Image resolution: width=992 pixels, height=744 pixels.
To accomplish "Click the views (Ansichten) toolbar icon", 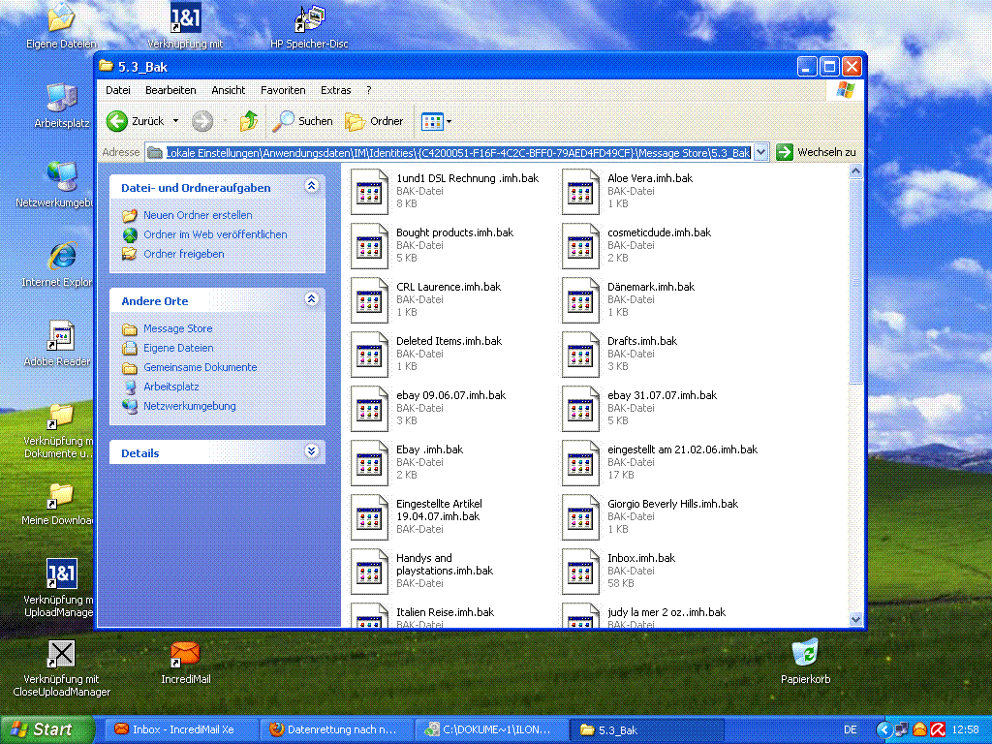I will 432,121.
